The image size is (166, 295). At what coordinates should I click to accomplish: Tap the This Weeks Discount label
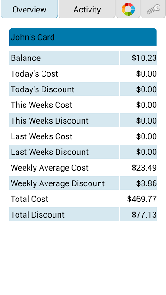(x=49, y=121)
